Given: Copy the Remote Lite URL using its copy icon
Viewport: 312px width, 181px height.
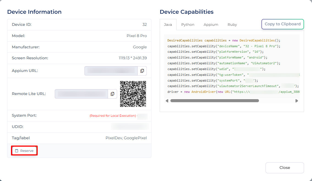Looking at the screenshot, I should [x=112, y=94].
